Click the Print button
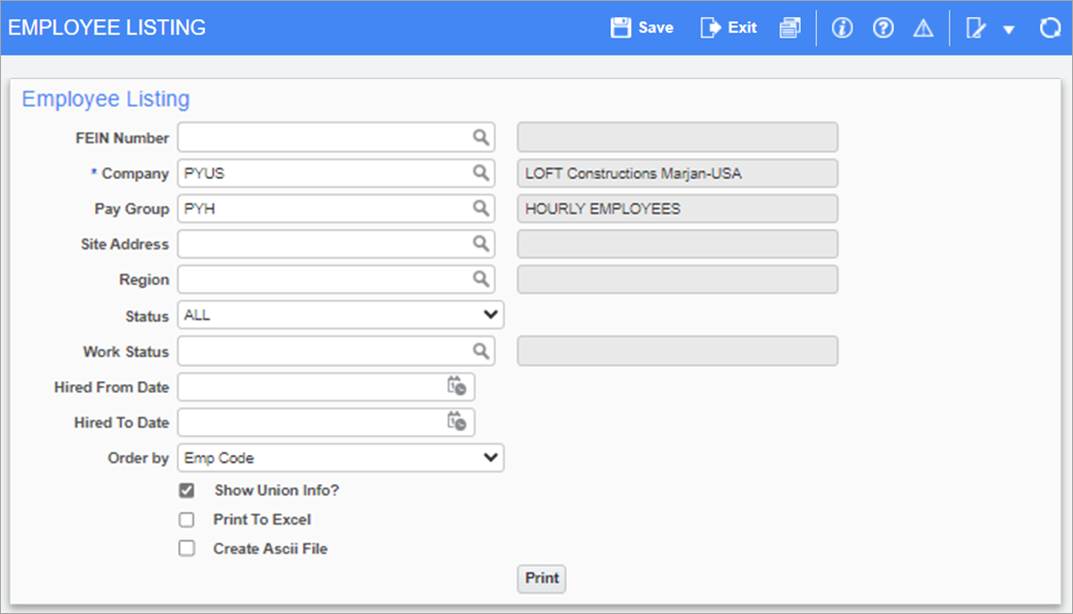 point(541,578)
